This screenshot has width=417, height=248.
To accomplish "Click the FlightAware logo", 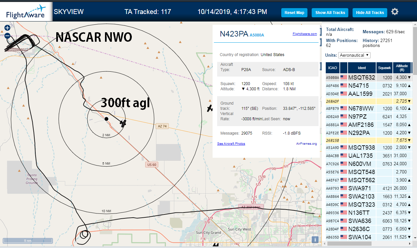I will click(26, 12).
